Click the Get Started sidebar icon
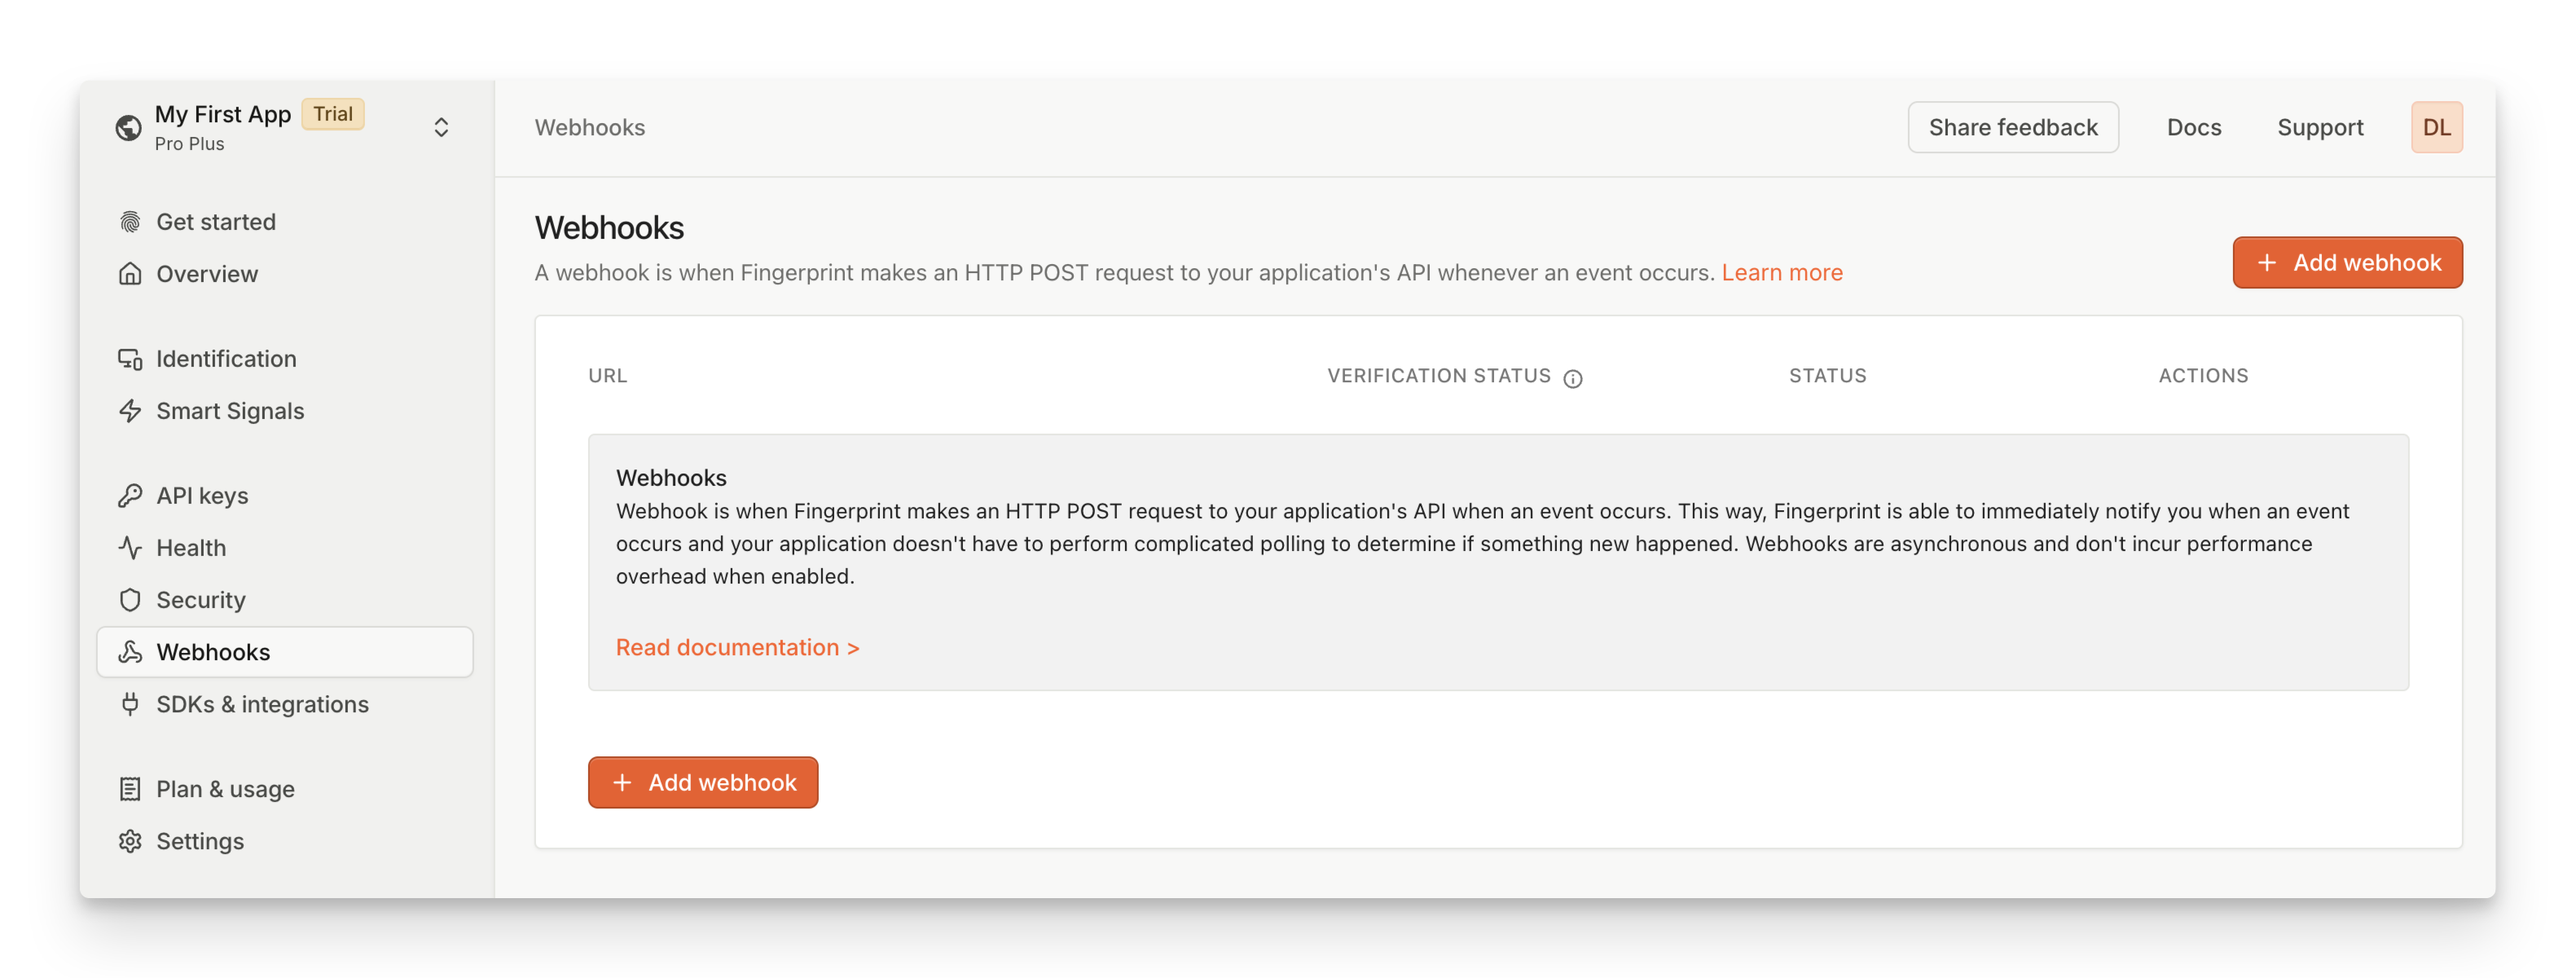 pyautogui.click(x=131, y=220)
